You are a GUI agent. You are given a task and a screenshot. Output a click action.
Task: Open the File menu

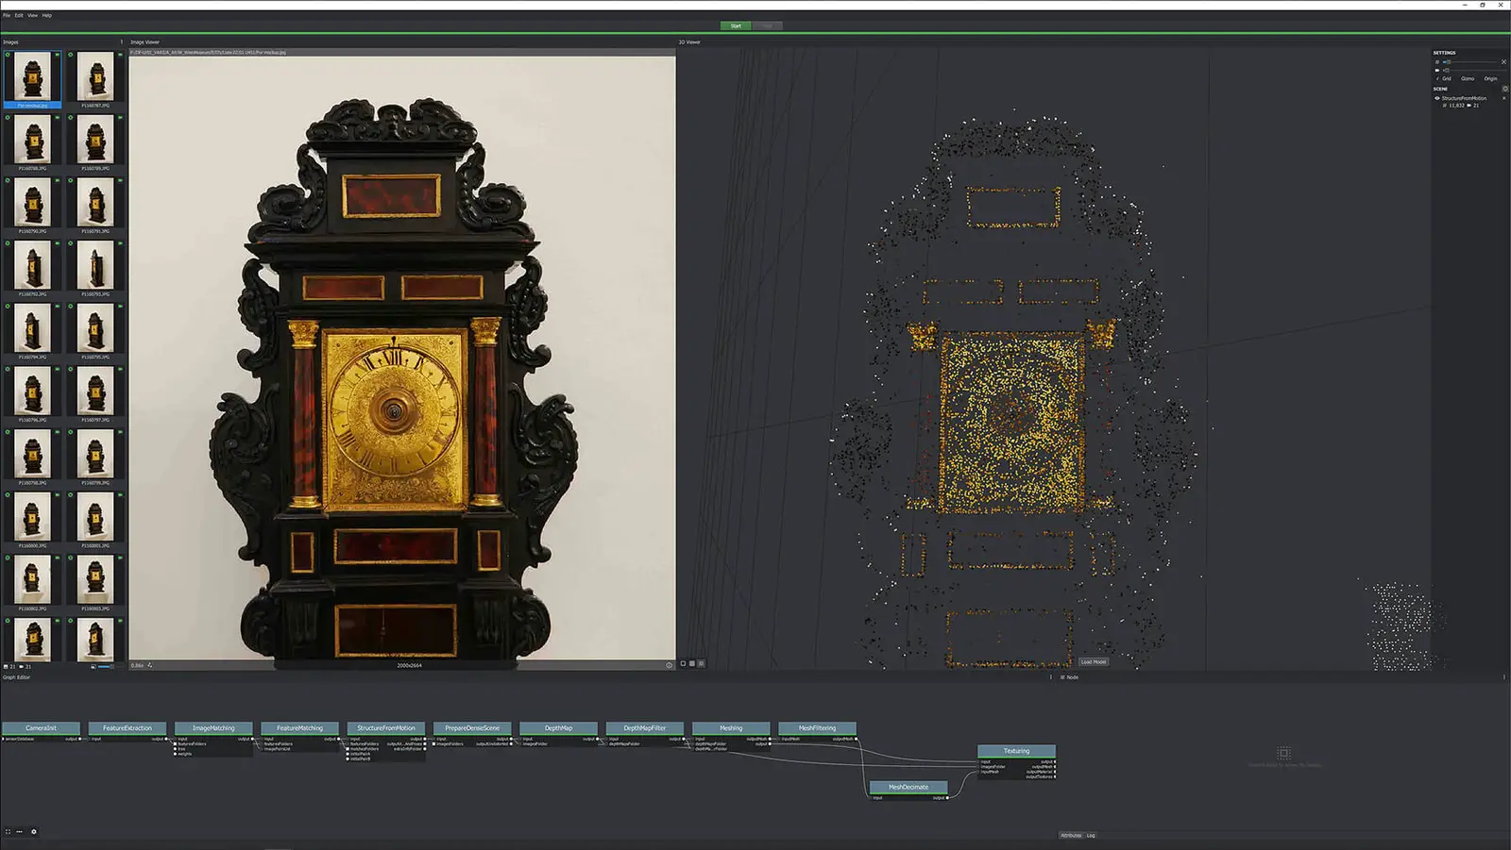(7, 15)
